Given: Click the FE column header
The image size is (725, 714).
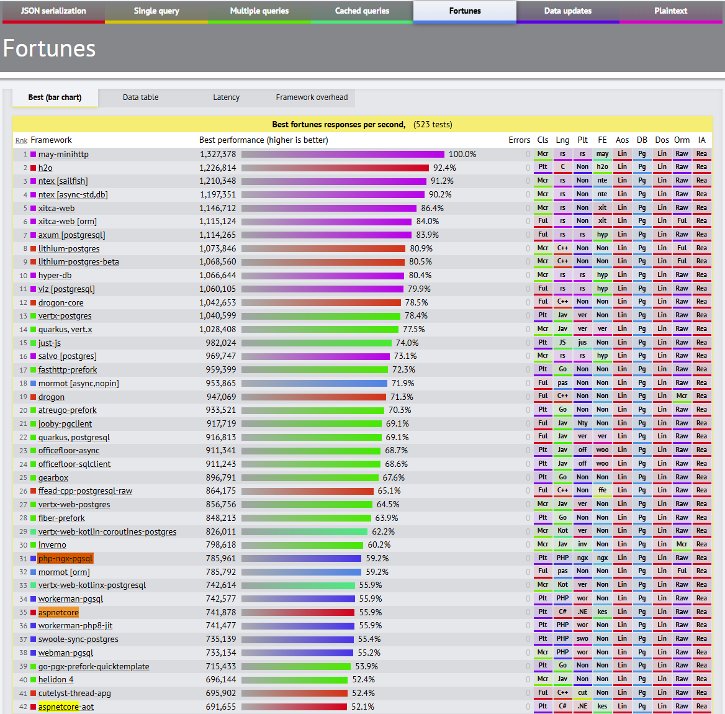Looking at the screenshot, I should (602, 140).
